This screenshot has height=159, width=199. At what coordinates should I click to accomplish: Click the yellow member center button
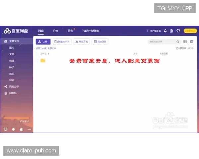[190, 31]
